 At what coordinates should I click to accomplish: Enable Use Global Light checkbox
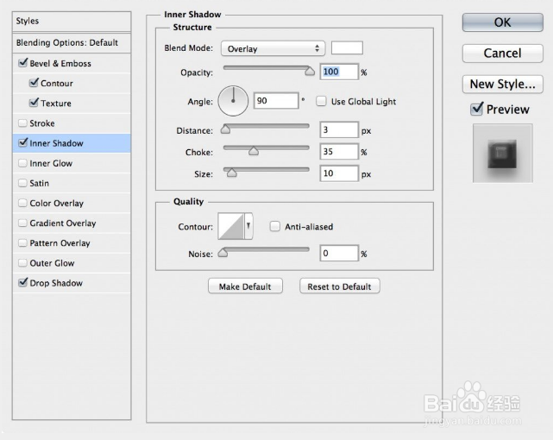(321, 101)
